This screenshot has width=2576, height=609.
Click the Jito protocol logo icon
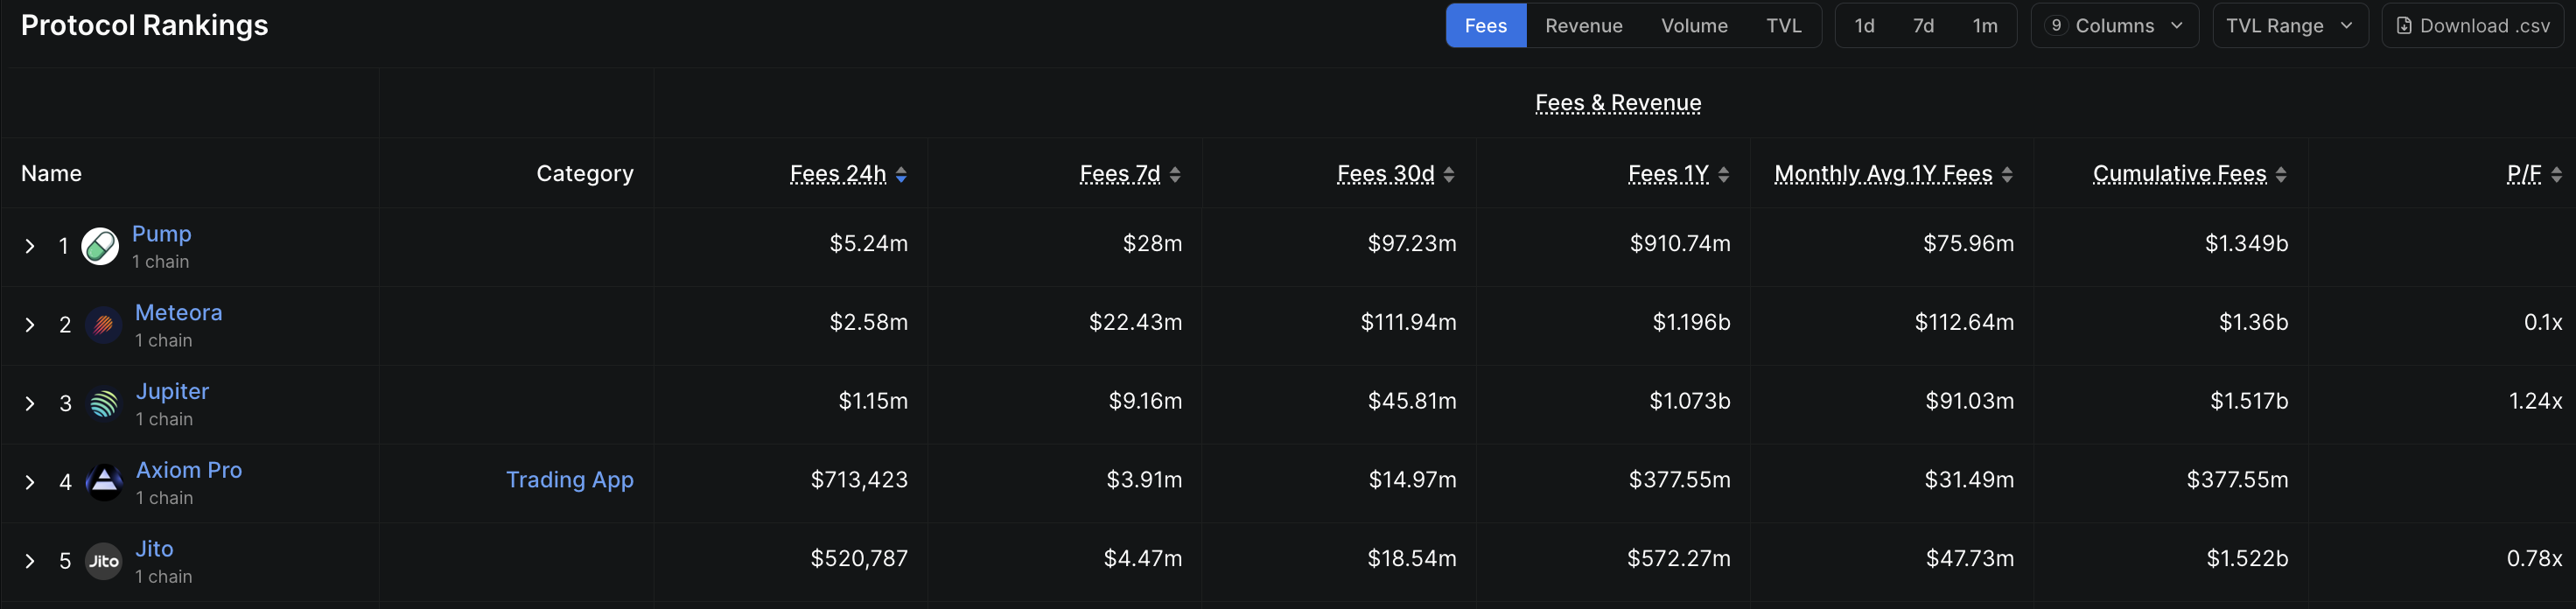click(103, 561)
